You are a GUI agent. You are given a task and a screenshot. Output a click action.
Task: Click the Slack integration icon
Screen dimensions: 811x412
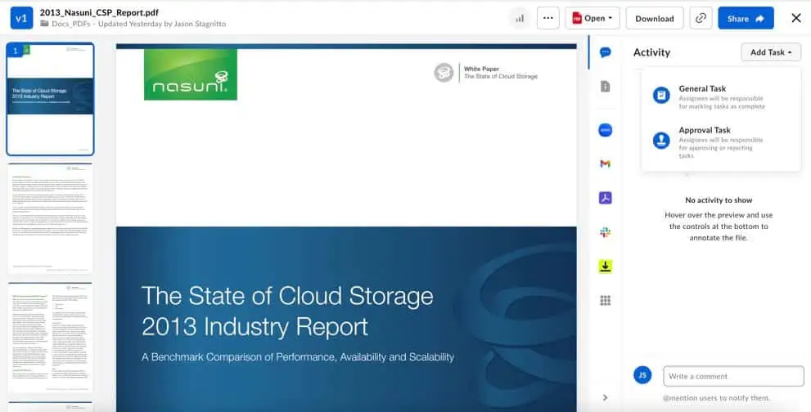(x=606, y=232)
